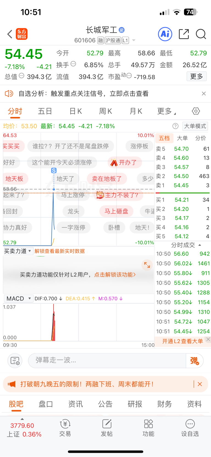Switch to the 周K chart tab
Viewport: 211px width, 457px height.
105,111
